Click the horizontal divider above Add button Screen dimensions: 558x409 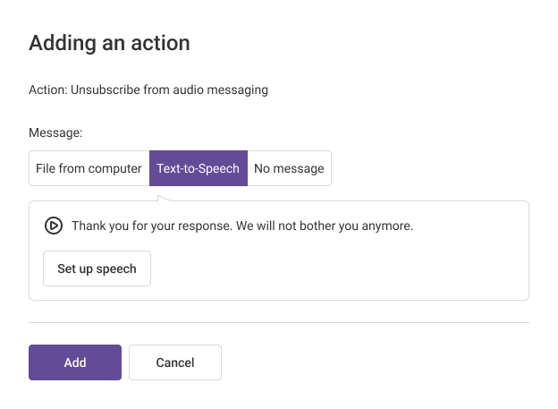click(x=279, y=322)
